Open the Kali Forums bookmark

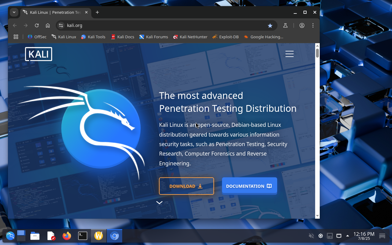[x=153, y=37]
